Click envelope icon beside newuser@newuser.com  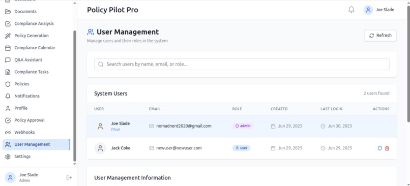tap(152, 148)
